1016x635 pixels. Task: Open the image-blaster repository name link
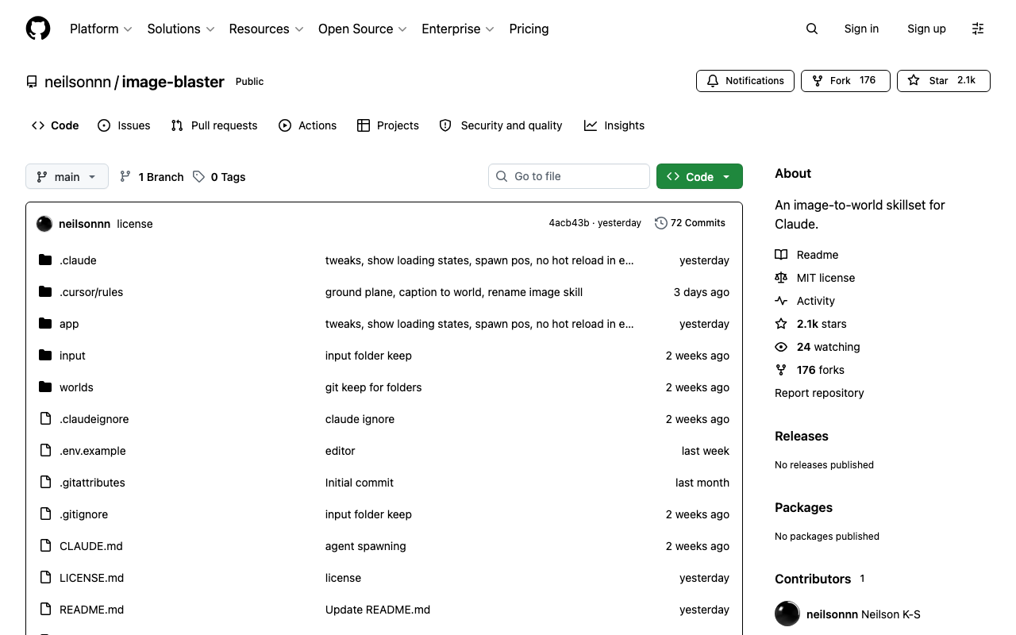(x=173, y=82)
